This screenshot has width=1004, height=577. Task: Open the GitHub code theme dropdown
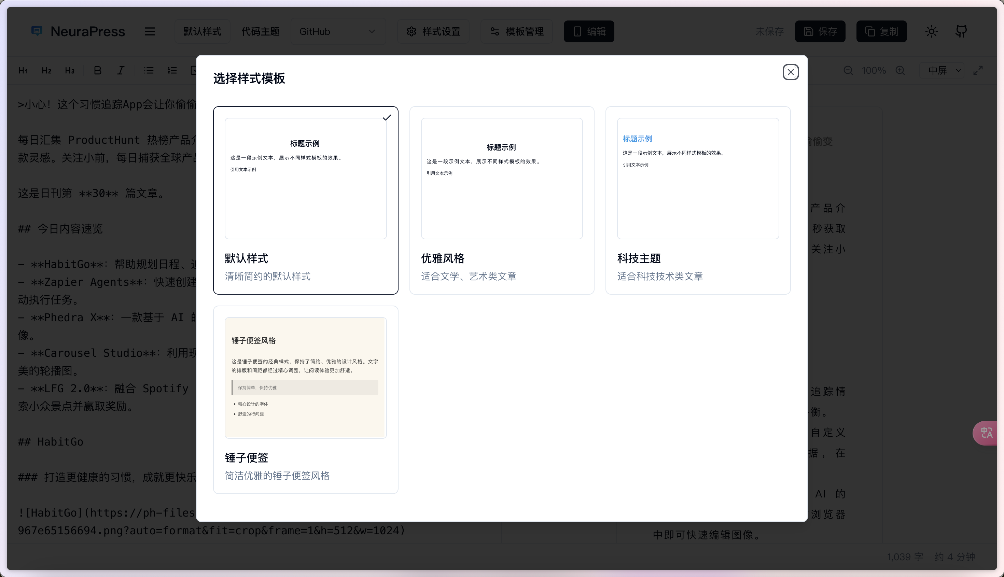pos(338,31)
